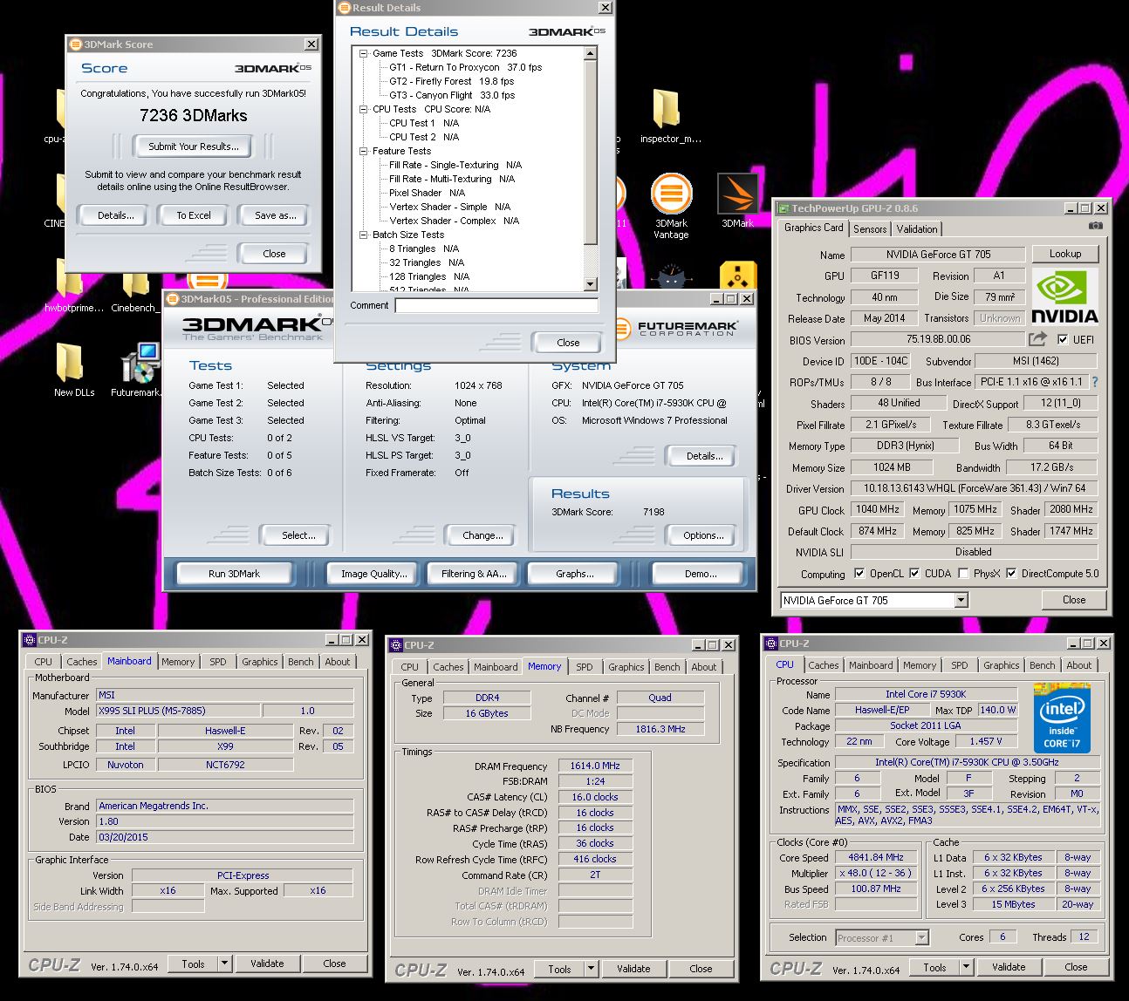
Task: Click the GPU-Z BIOS share icon
Action: tap(1037, 338)
